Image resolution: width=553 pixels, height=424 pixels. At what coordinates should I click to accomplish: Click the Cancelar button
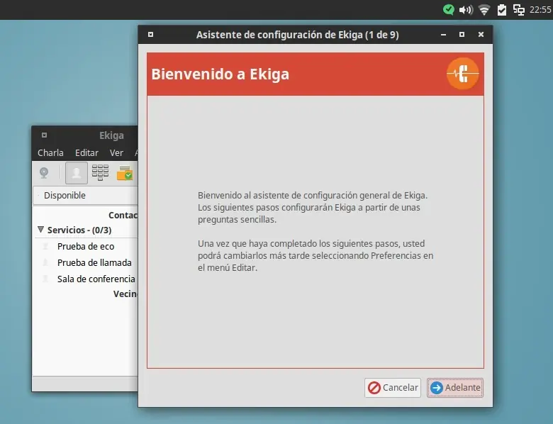coord(393,388)
